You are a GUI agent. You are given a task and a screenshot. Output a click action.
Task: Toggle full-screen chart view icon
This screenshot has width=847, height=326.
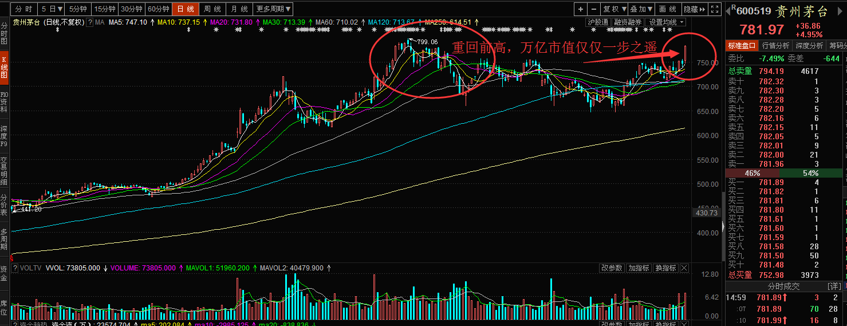click(714, 9)
